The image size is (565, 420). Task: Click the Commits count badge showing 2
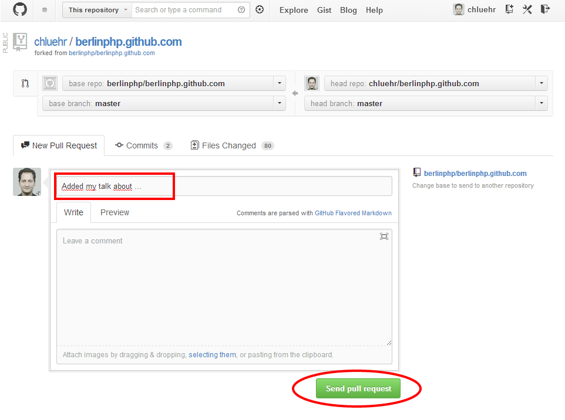168,145
